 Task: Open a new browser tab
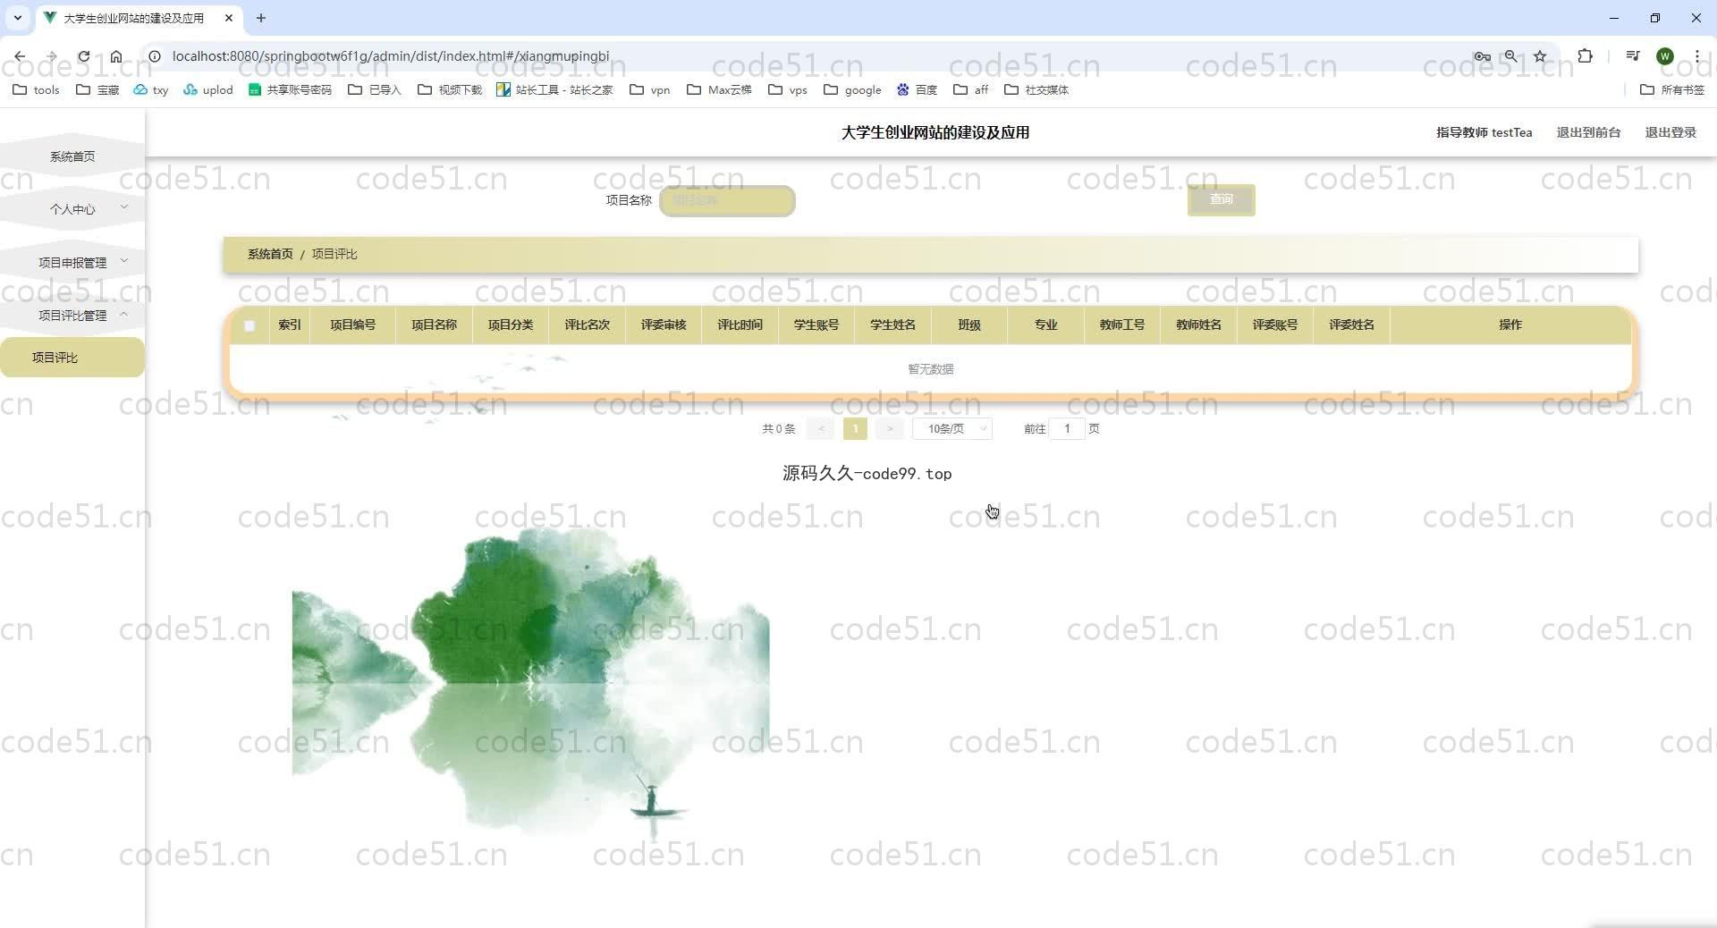261,18
